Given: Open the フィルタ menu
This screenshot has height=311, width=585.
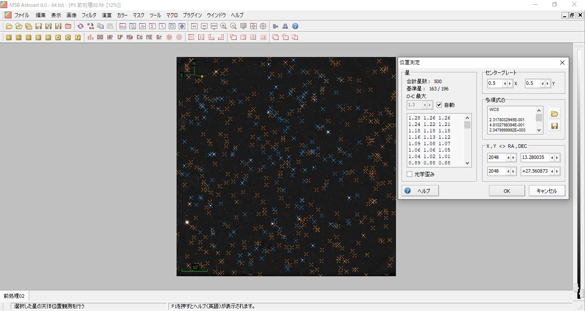Looking at the screenshot, I should [89, 15].
